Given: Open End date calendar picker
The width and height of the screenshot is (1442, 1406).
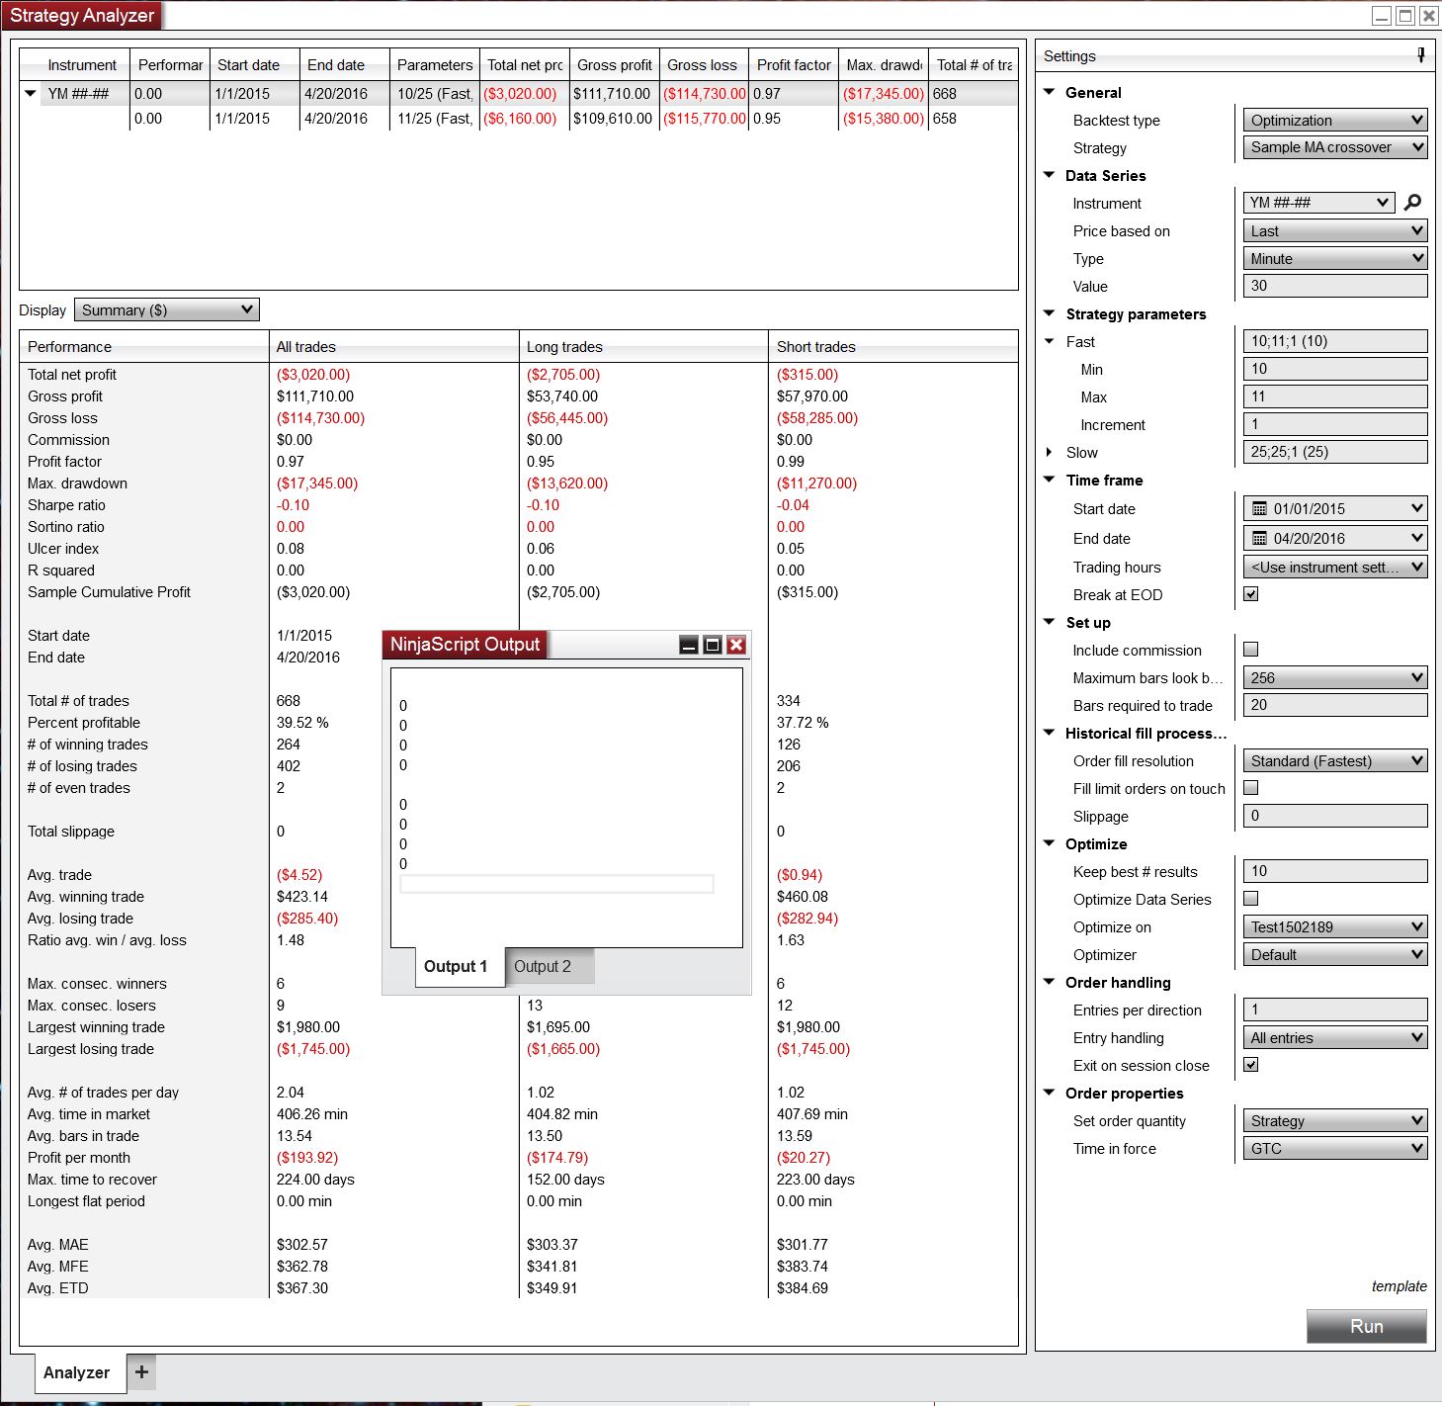Looking at the screenshot, I should [x=1335, y=539].
